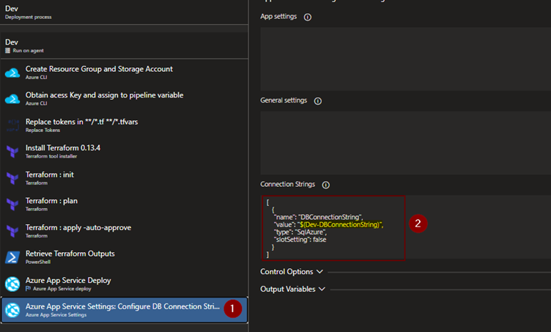Open the Dev Deployment process stage header

click(125, 12)
